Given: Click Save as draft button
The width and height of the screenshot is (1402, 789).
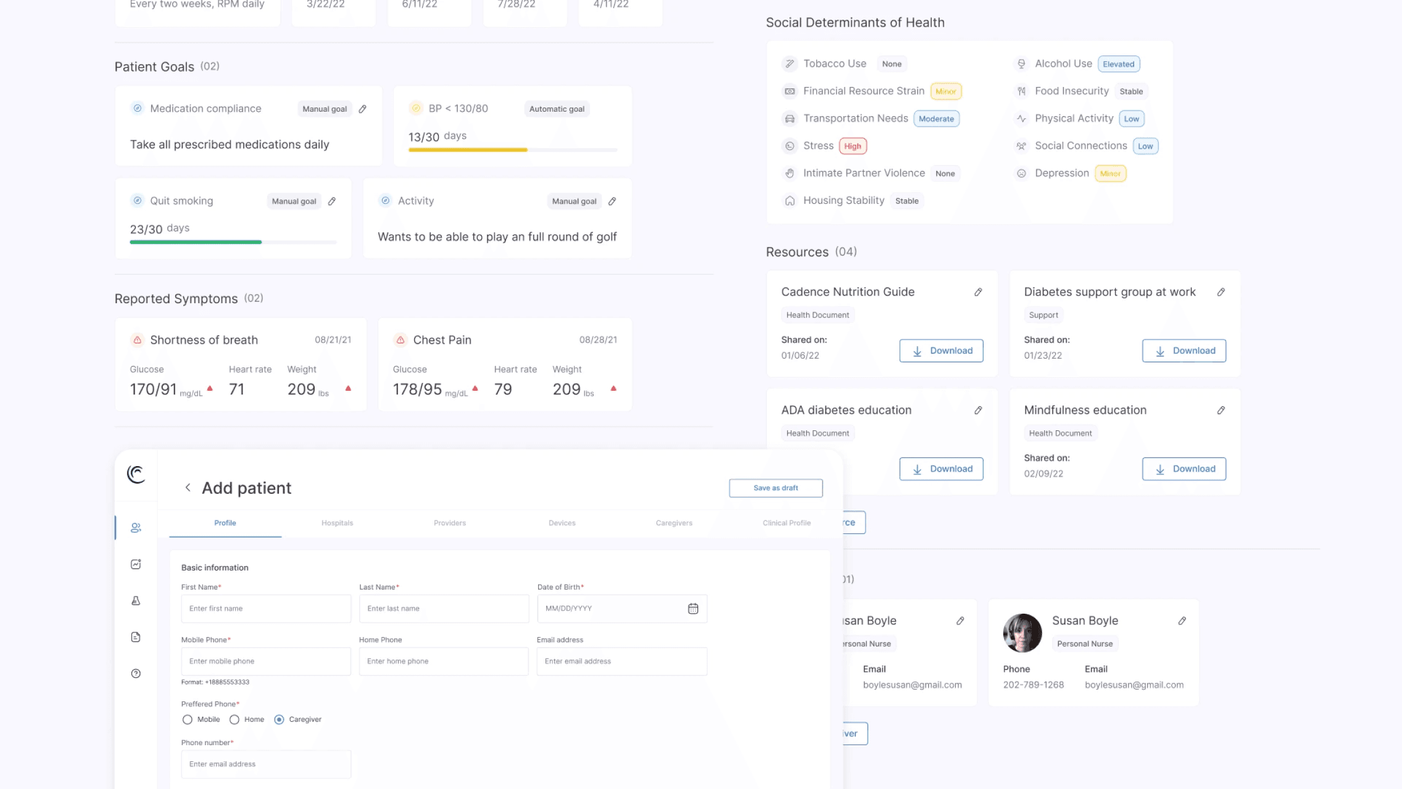Looking at the screenshot, I should click(776, 488).
